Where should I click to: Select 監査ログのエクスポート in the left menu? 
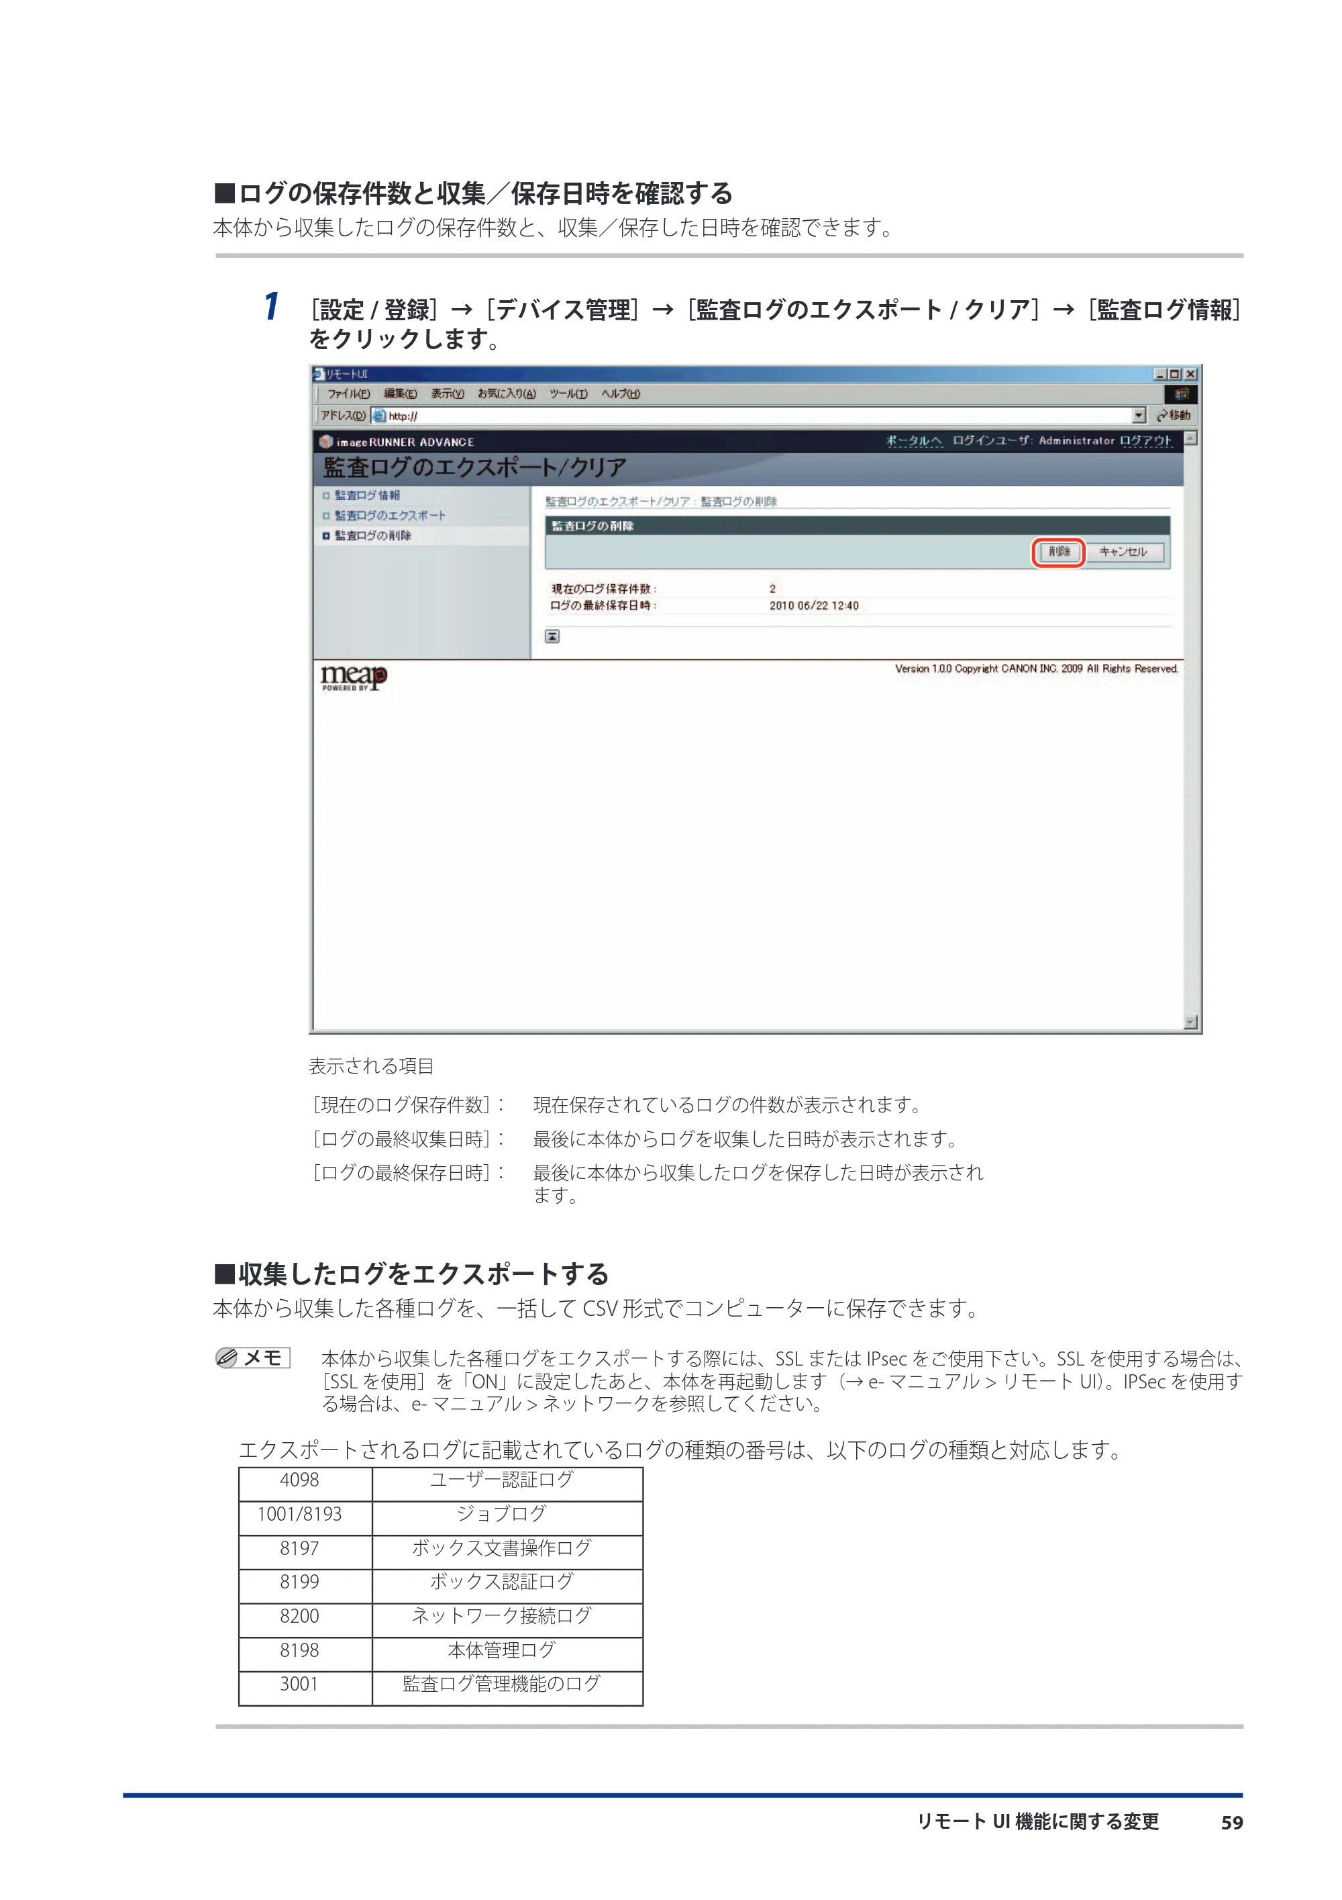389,515
